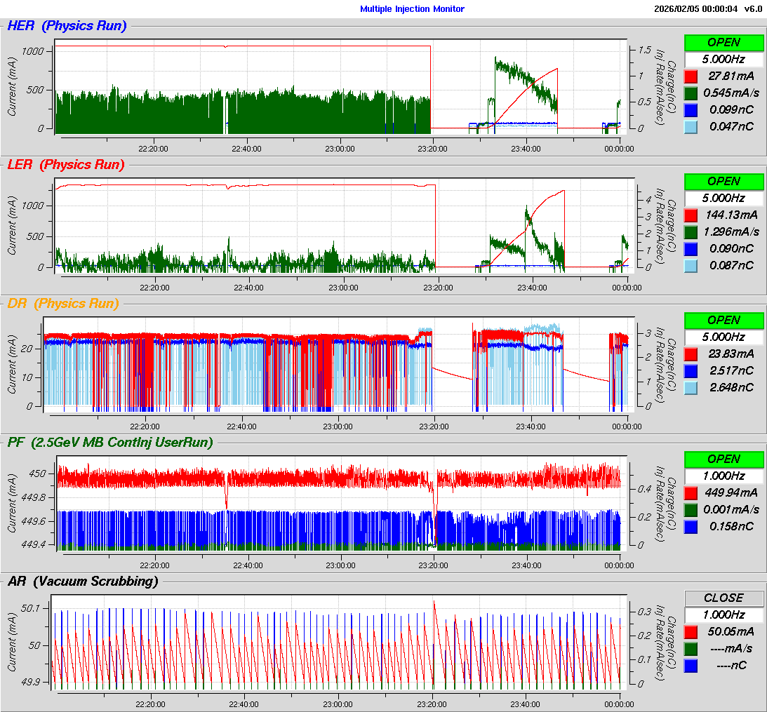Toggle the AR CLOSE status indicator

coord(723,598)
